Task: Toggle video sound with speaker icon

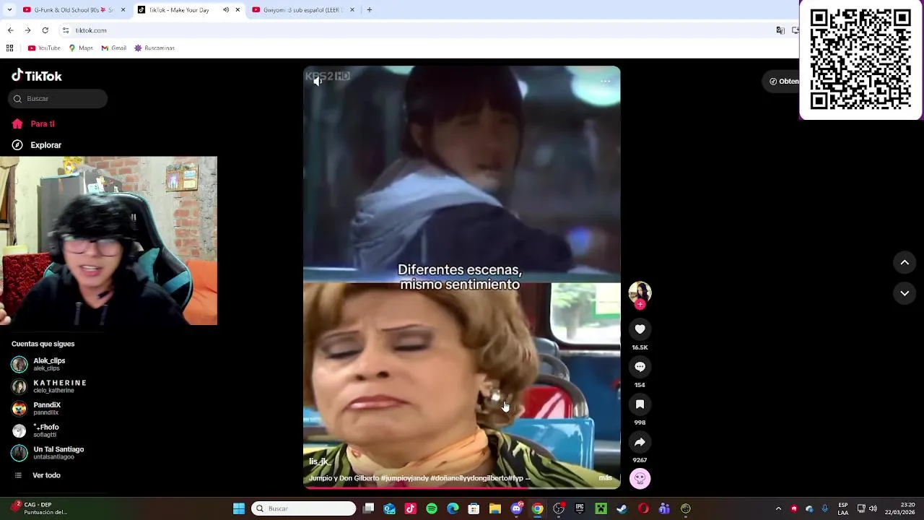Action: 318,82
